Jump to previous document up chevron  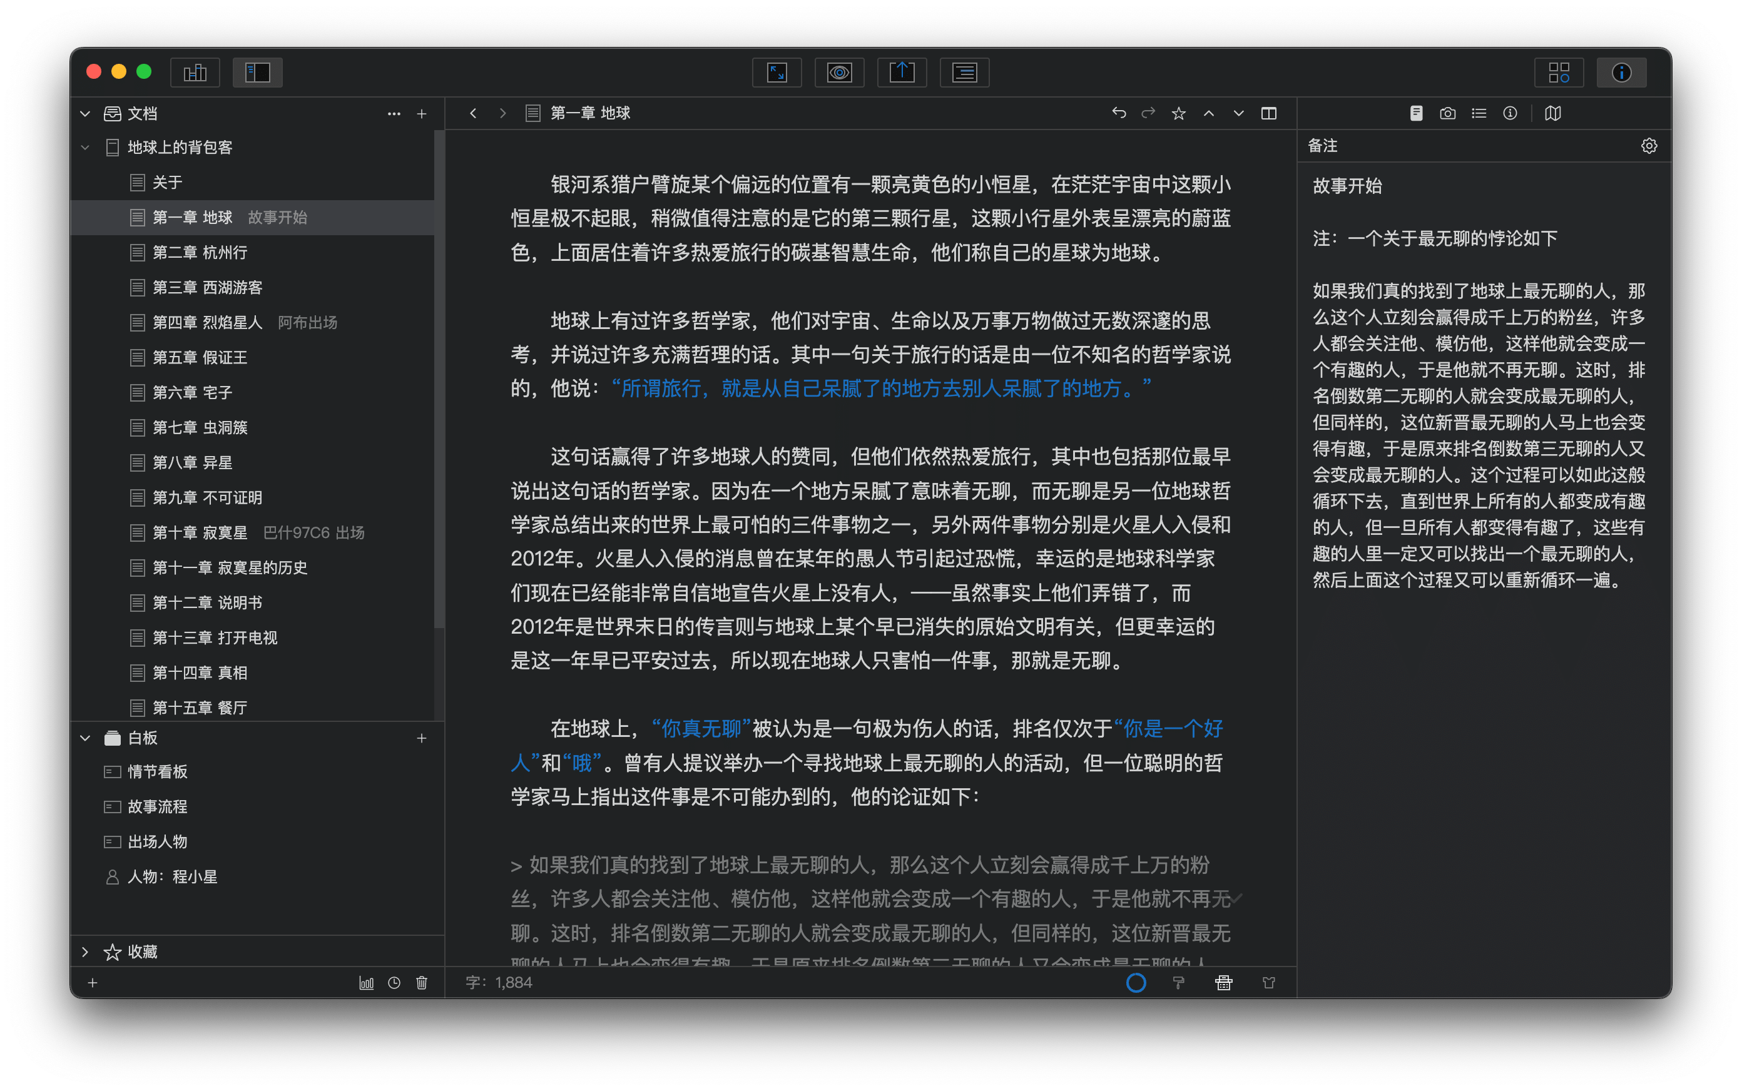tap(1209, 113)
